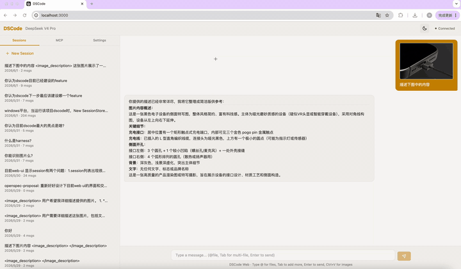Switch to the Settings tab

coord(100,40)
